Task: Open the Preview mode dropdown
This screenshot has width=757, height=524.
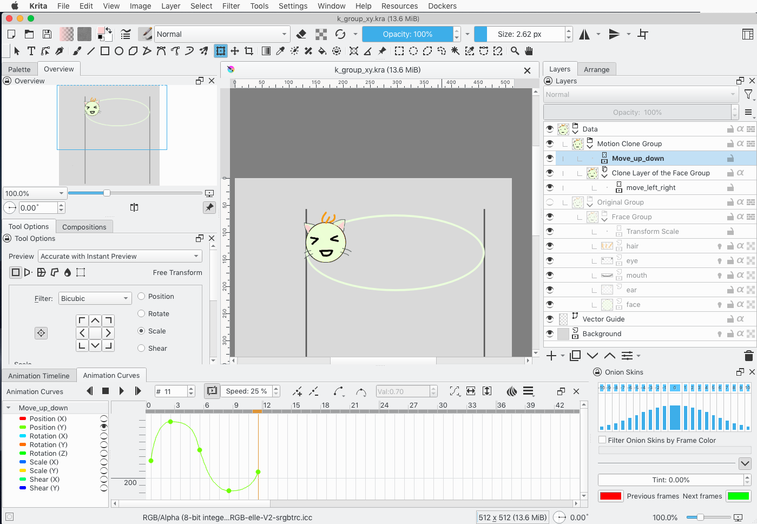Action: tap(120, 256)
